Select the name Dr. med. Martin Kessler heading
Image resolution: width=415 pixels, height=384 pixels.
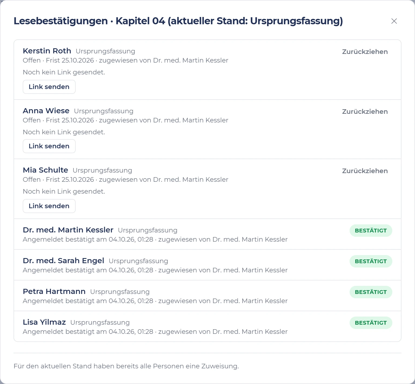[x=68, y=230]
